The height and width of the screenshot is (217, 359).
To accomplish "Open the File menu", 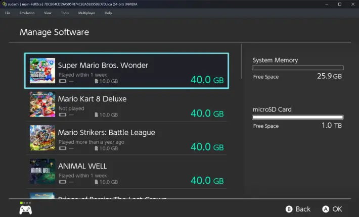I will point(8,13).
